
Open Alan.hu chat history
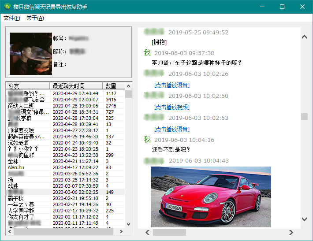[x=16, y=167]
